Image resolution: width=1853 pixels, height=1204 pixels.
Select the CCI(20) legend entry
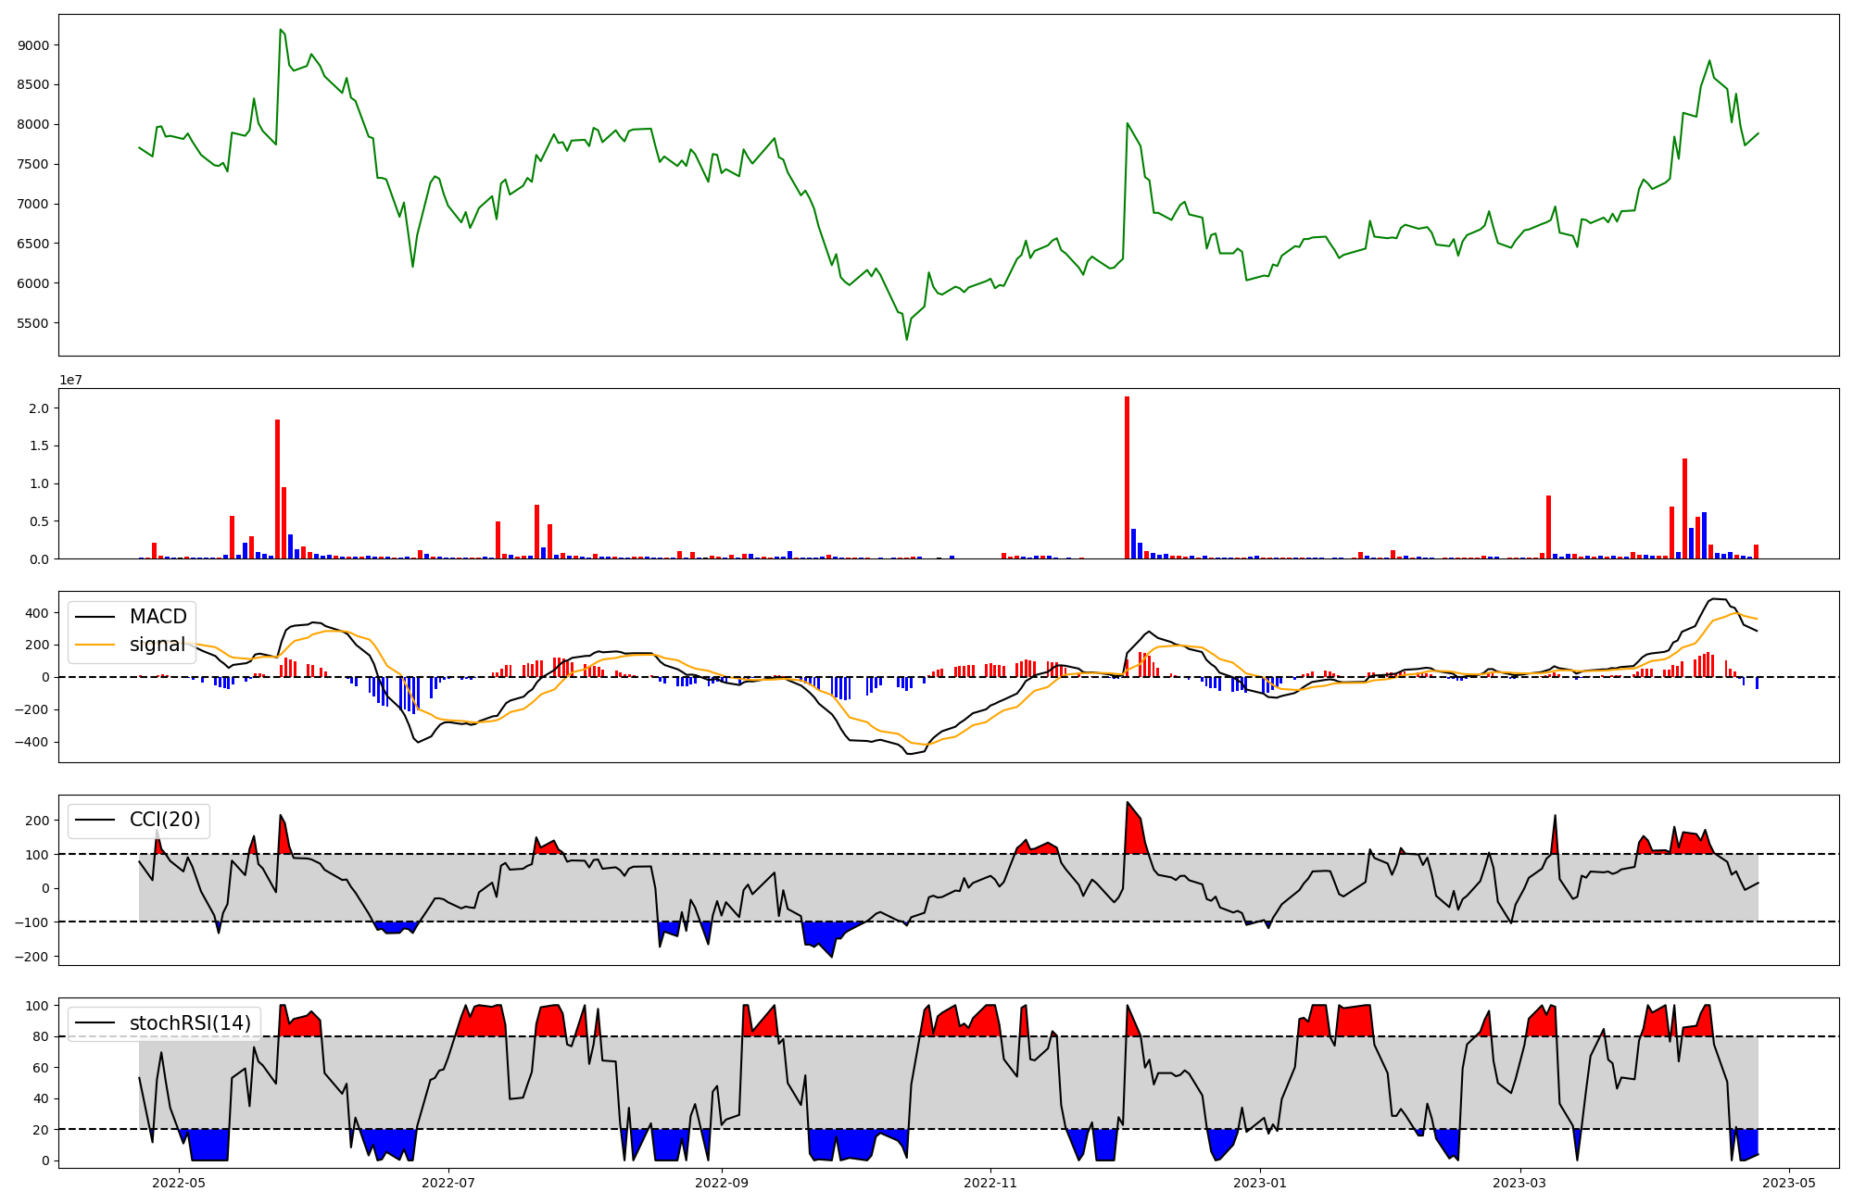[x=164, y=820]
